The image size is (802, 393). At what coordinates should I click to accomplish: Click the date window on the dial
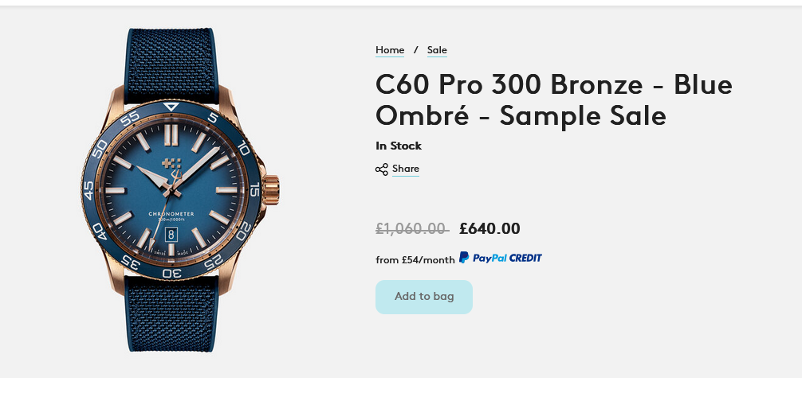171,234
